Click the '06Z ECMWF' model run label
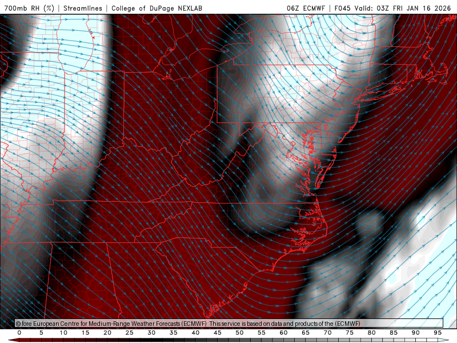This screenshot has height=343, width=457. click(x=306, y=8)
